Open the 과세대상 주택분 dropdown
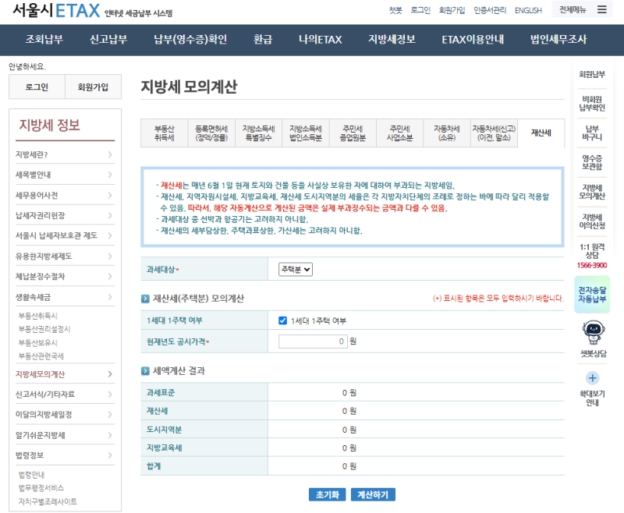The width and height of the screenshot is (624, 513). coord(296,270)
